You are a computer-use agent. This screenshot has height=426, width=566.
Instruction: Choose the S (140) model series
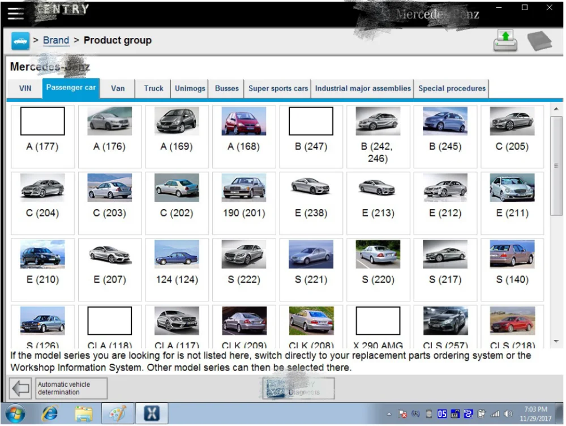pyautogui.click(x=512, y=270)
